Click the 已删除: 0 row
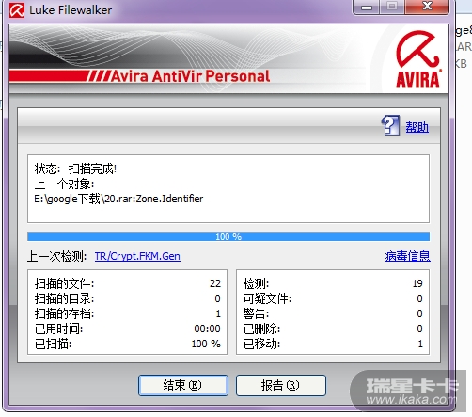 [333, 329]
